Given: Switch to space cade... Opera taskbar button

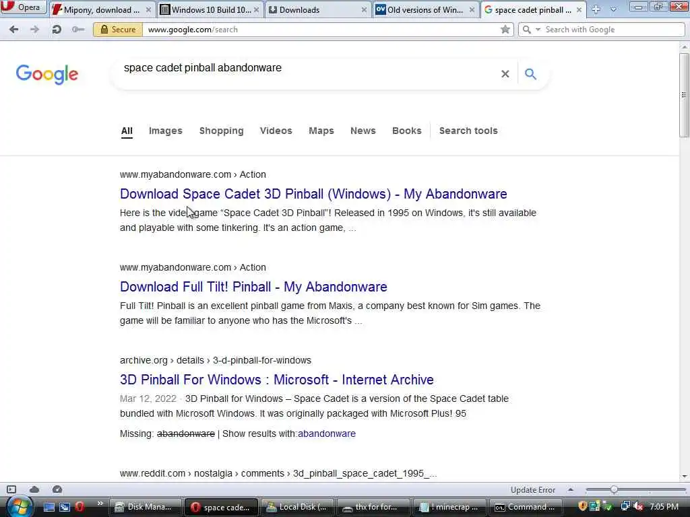Looking at the screenshot, I should (221, 507).
